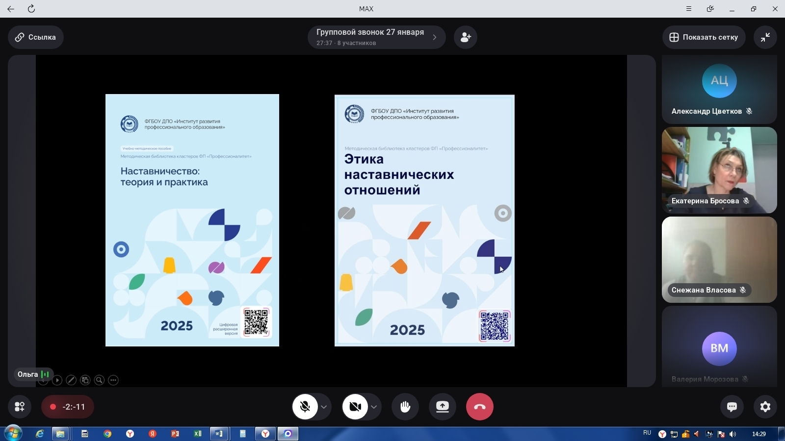Click the add participant icon
This screenshot has height=441, width=785.
pyautogui.click(x=466, y=37)
